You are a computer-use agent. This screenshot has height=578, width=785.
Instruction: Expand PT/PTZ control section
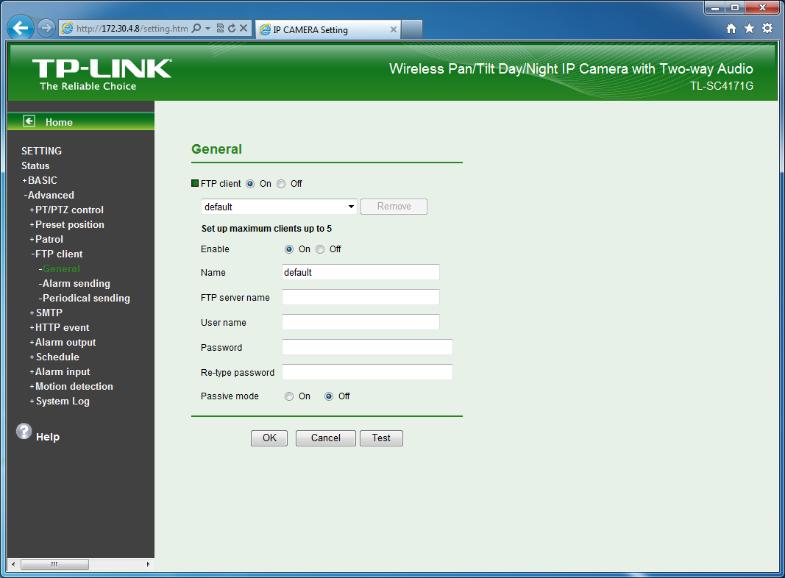pyautogui.click(x=67, y=210)
